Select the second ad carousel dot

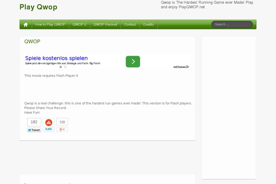click(65, 67)
